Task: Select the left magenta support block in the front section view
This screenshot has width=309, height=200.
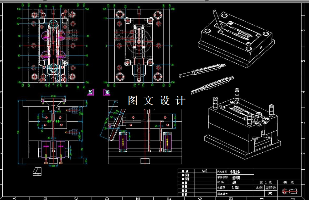Action: point(46,149)
